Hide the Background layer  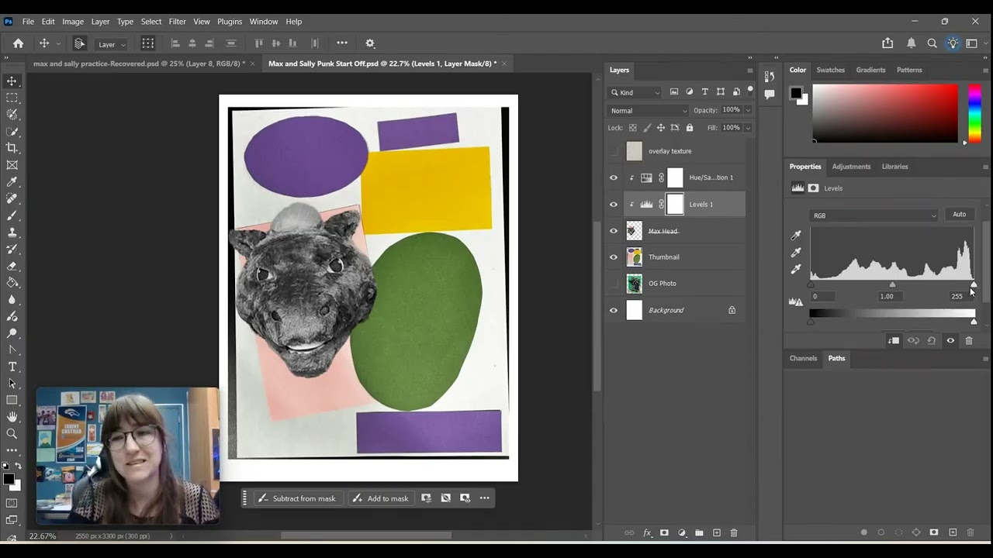pyautogui.click(x=614, y=310)
